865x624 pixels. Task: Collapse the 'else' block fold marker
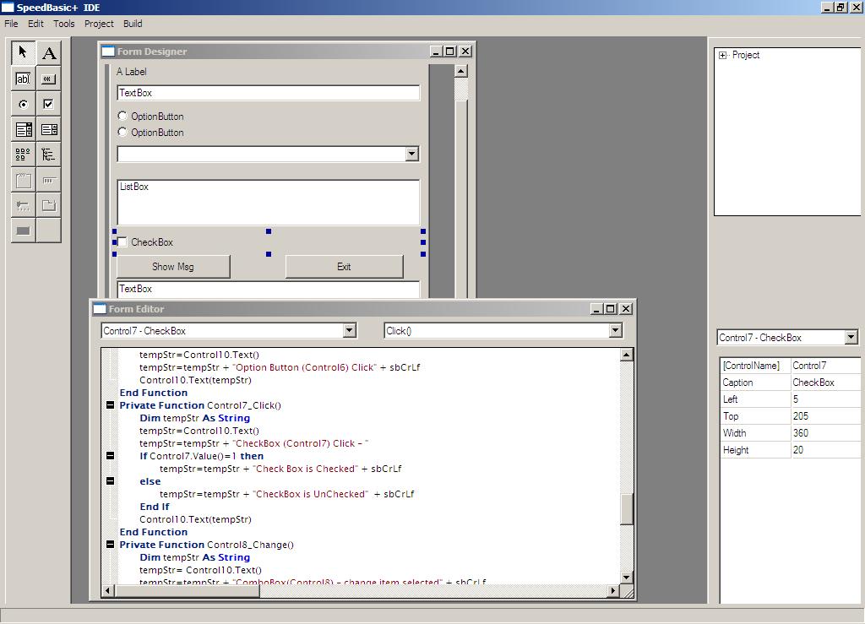(x=111, y=481)
